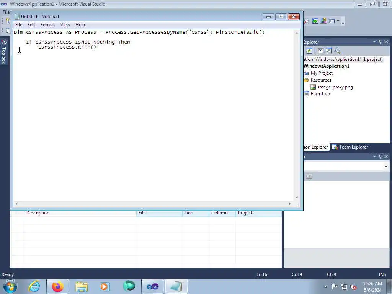Click View Class Diagram icon in Solution Explorer
Screen dimensions: 392x294
[x=337, y=51]
